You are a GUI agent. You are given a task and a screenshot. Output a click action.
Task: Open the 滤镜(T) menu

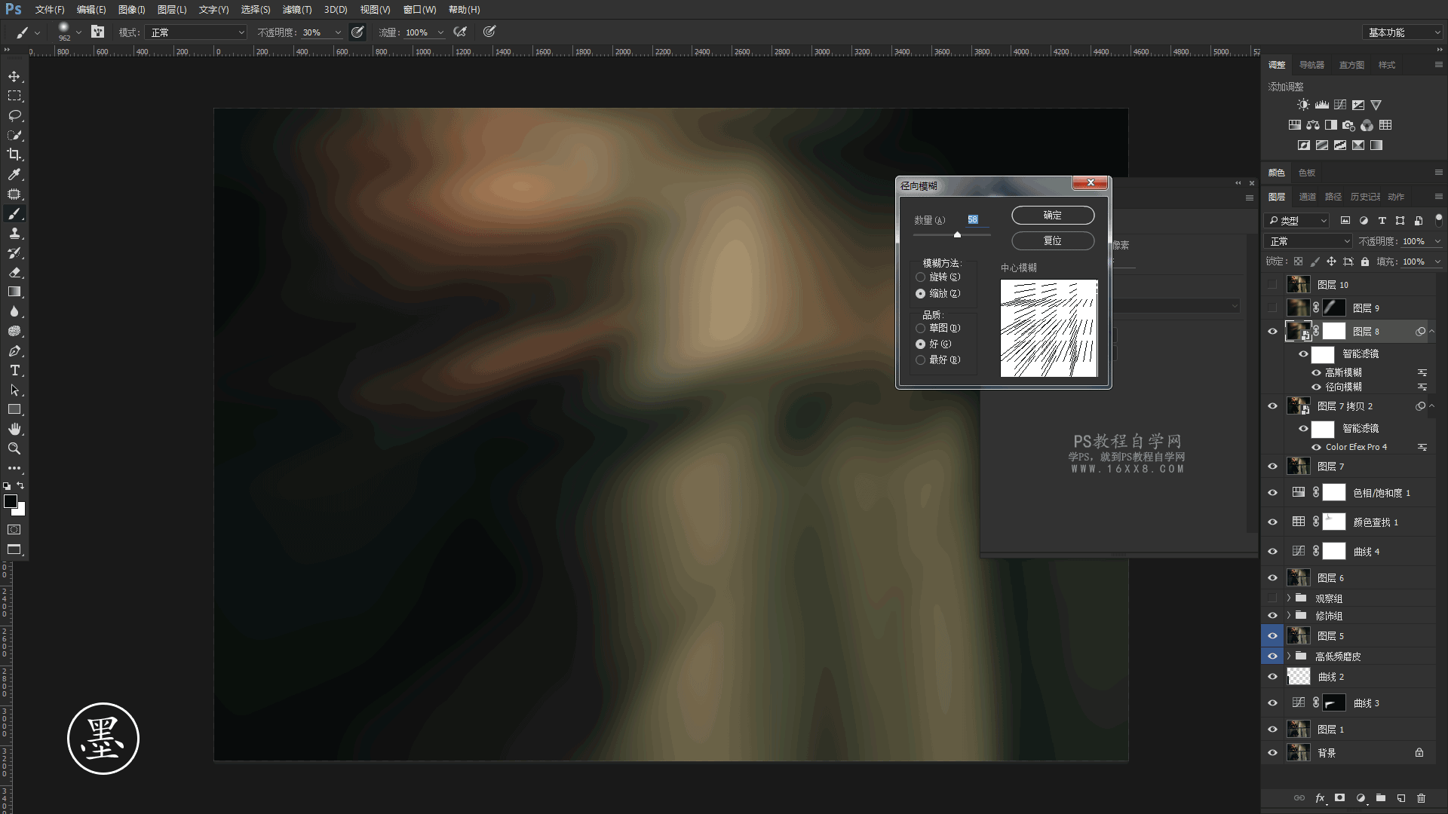pyautogui.click(x=296, y=10)
